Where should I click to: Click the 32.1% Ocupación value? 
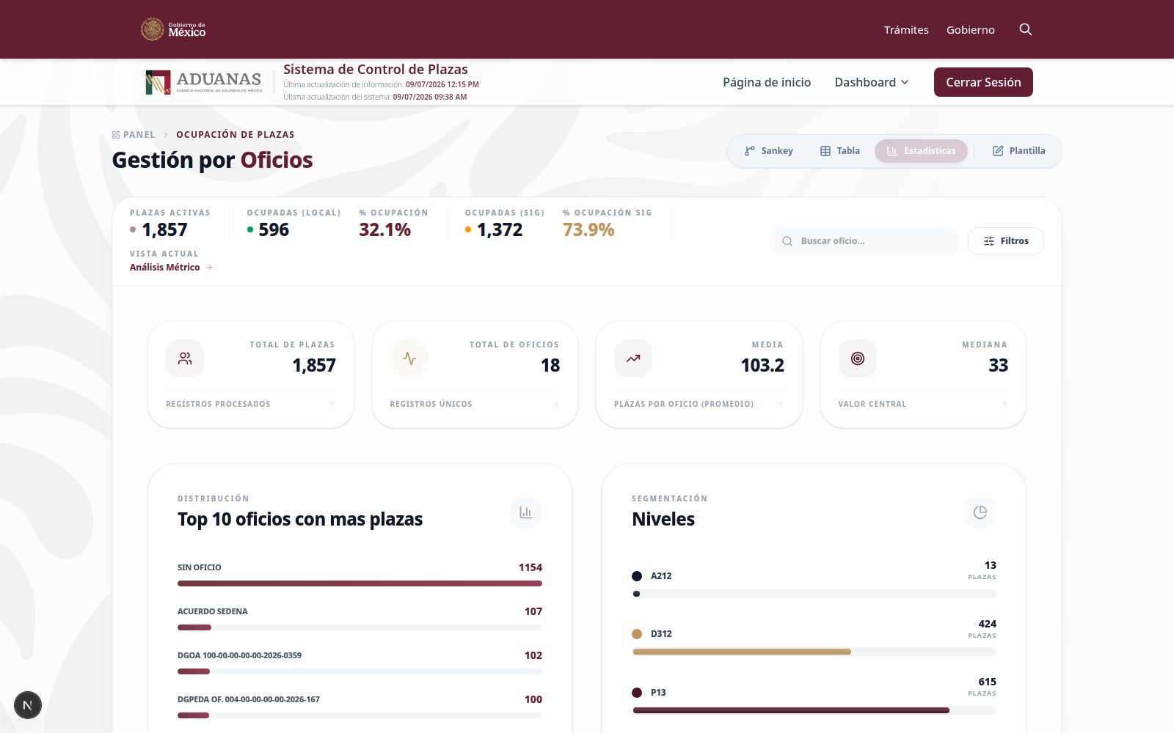click(385, 230)
